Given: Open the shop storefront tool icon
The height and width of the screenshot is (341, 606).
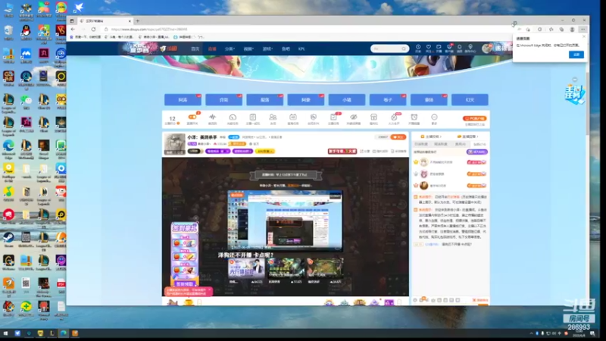Looking at the screenshot, I should (373, 119).
